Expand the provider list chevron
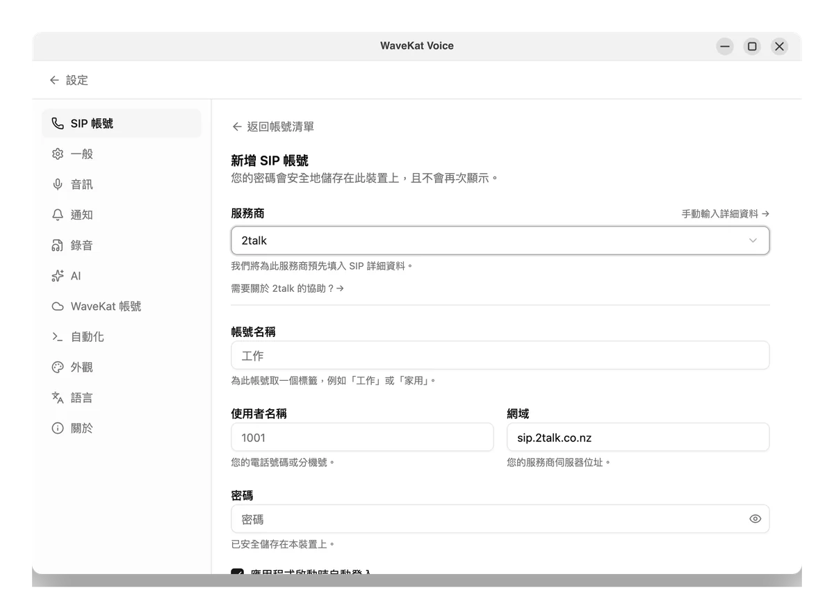834x606 pixels. [x=753, y=240]
